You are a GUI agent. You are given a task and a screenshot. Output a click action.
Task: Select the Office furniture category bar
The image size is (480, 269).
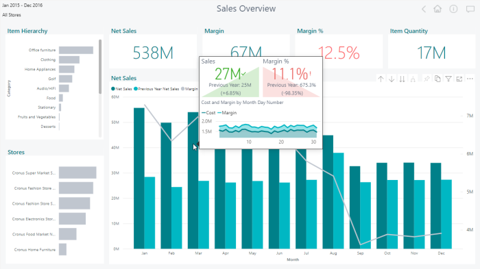coord(76,50)
